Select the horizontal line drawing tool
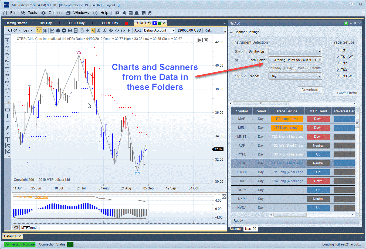 point(8,122)
